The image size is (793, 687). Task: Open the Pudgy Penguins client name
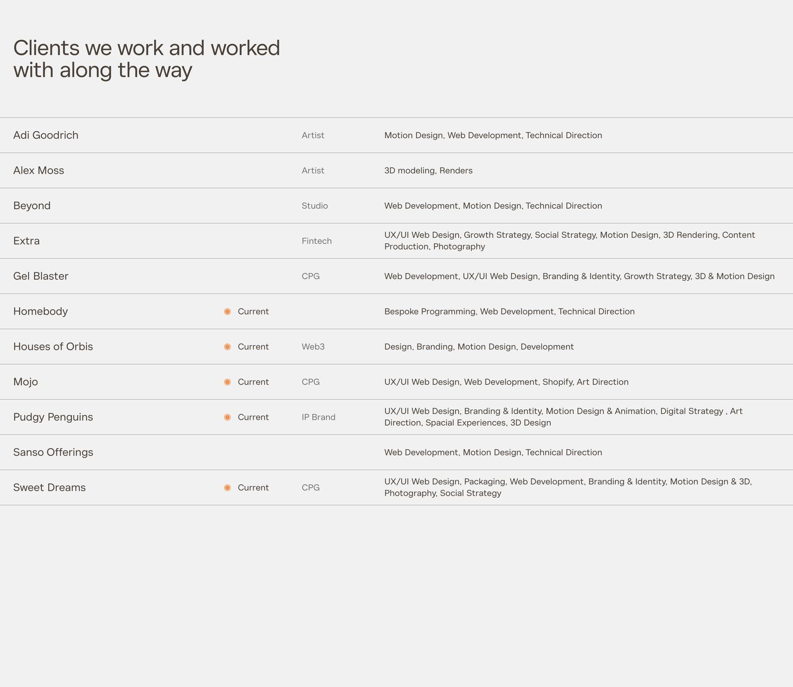[53, 417]
